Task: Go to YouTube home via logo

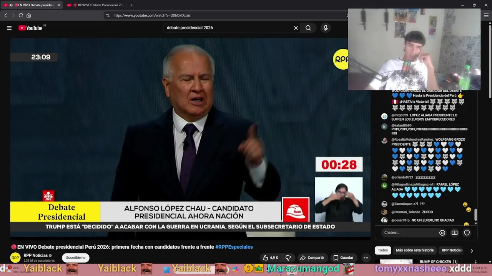Action: point(30,28)
